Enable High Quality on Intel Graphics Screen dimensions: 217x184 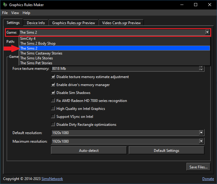tap(53, 109)
